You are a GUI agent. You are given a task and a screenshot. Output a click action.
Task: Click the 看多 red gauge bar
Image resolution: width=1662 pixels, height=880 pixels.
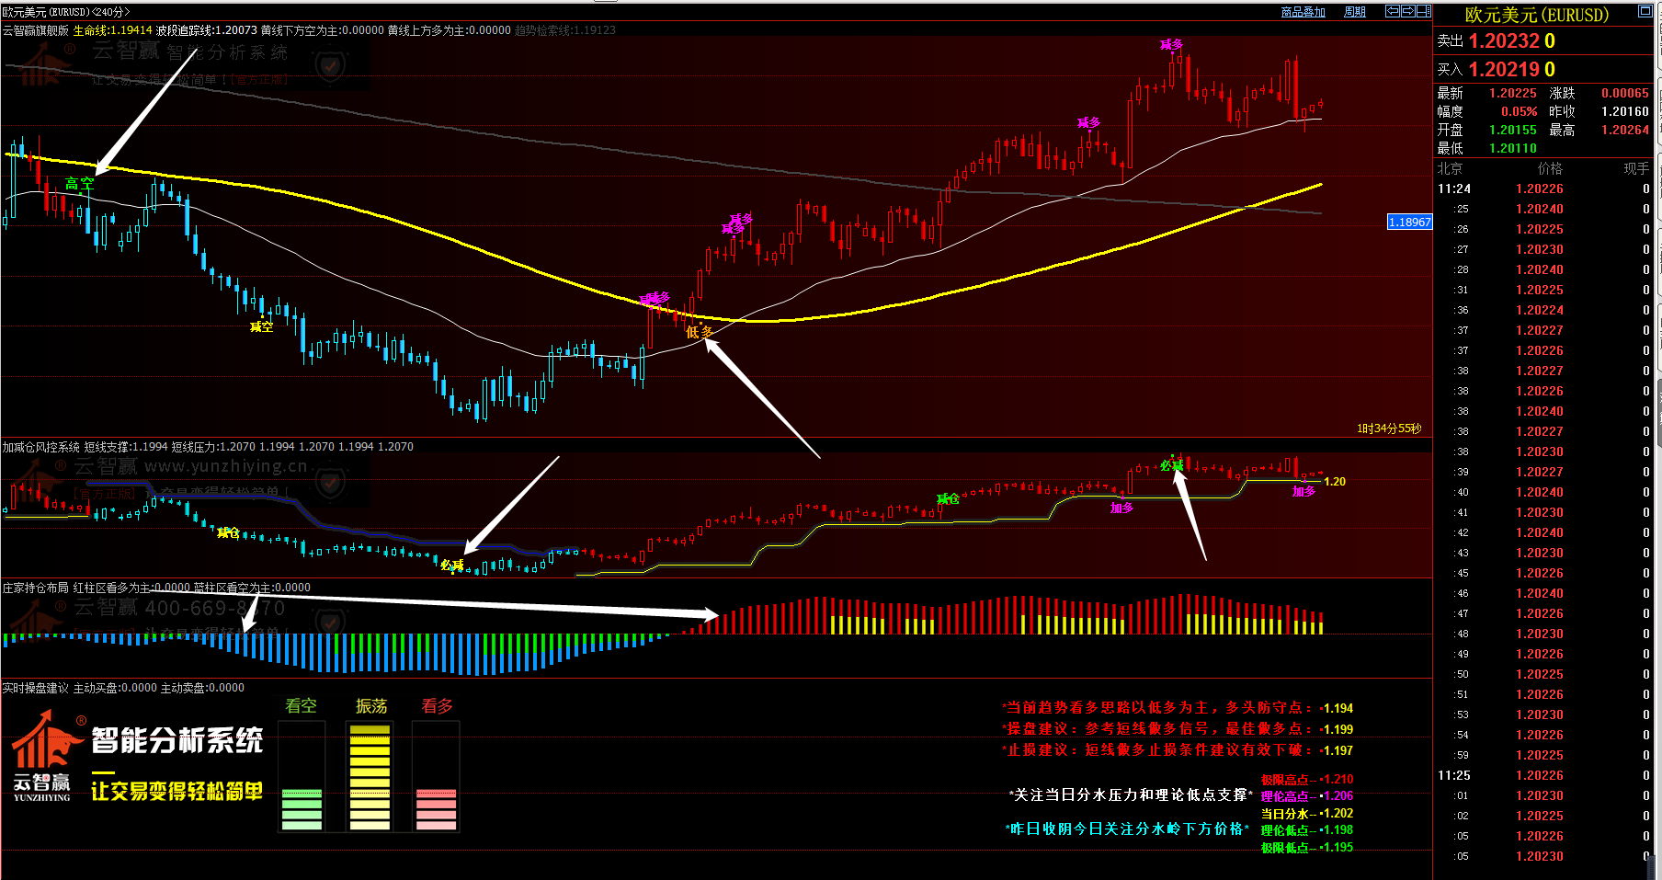pos(436,809)
